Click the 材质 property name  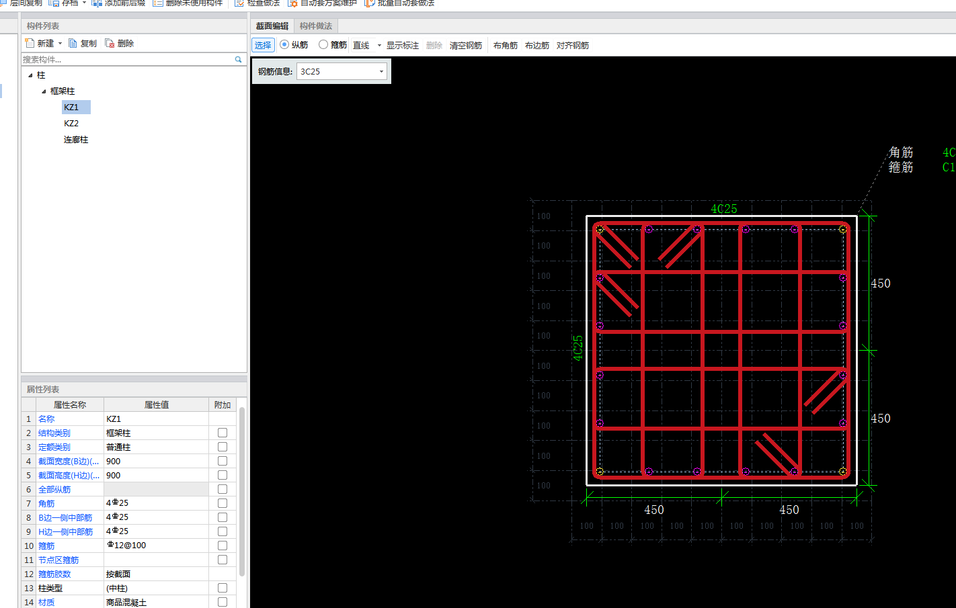(x=46, y=602)
